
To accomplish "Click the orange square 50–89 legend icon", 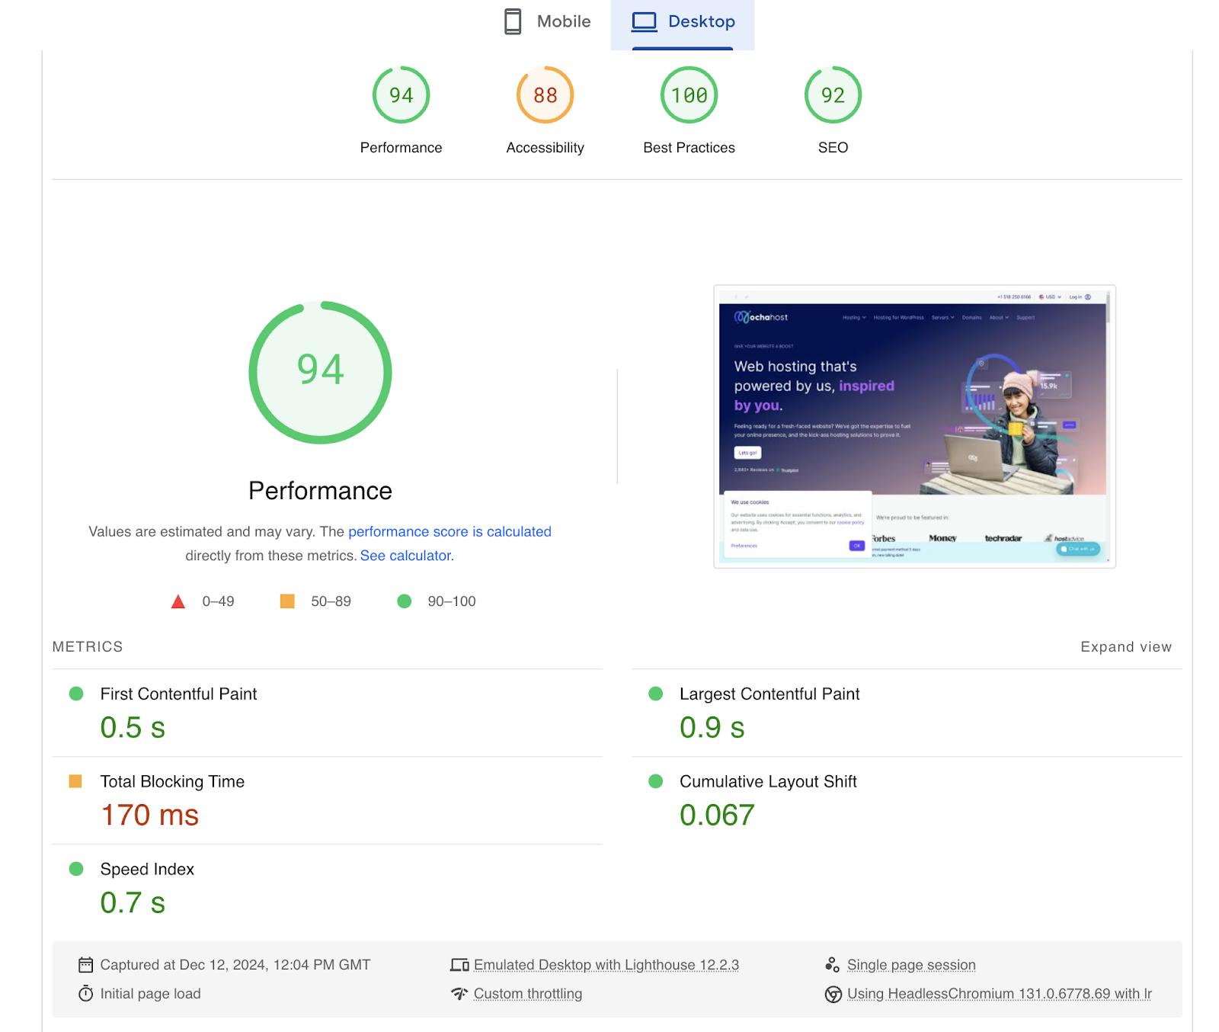I will pos(287,601).
